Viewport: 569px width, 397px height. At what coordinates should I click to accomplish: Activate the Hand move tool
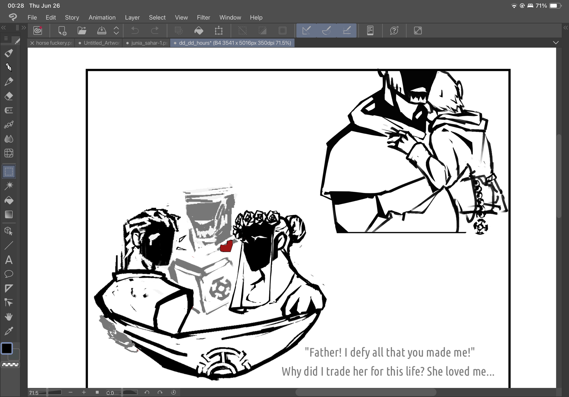coord(9,317)
